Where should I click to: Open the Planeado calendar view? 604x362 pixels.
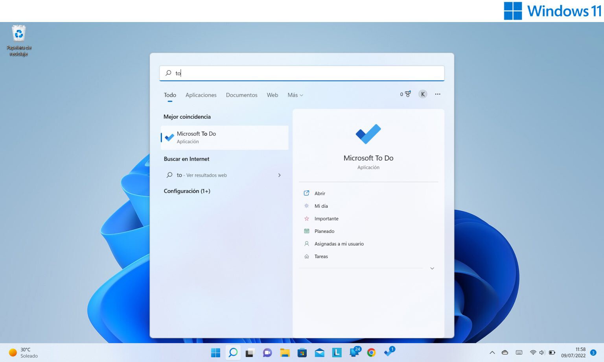324,231
